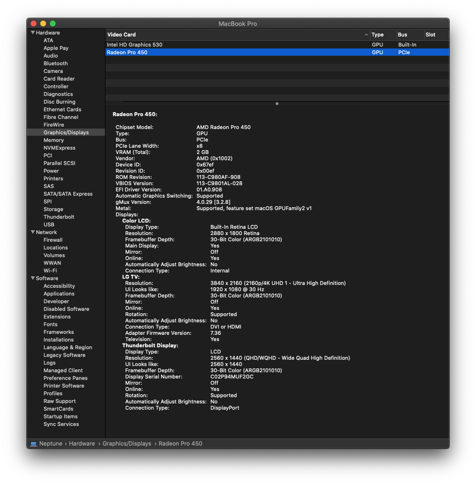Open Diagnostics in the sidebar

[58, 94]
